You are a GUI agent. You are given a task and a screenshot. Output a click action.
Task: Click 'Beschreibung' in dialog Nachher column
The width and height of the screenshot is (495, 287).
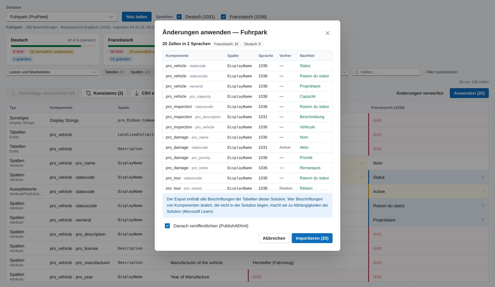tap(312, 117)
